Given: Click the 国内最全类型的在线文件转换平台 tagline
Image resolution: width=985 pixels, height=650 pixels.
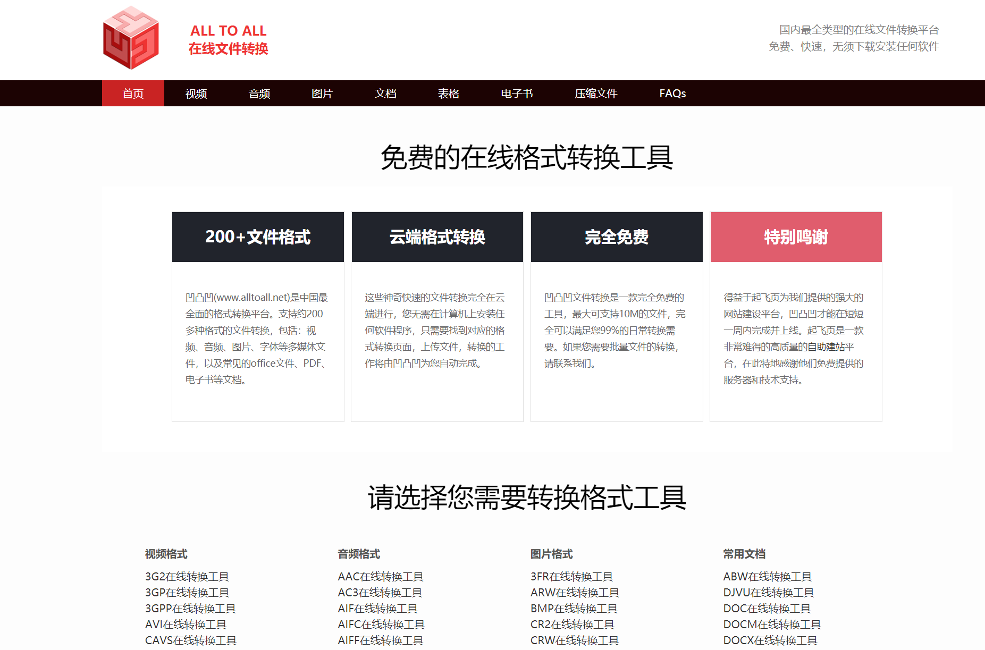Looking at the screenshot, I should tap(859, 30).
